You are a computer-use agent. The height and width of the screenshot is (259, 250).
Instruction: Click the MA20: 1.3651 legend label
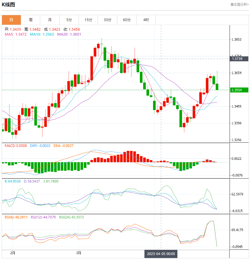pos(69,34)
